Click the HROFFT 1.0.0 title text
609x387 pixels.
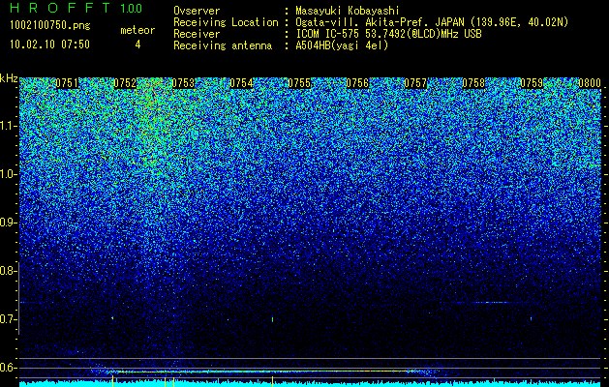click(x=76, y=8)
